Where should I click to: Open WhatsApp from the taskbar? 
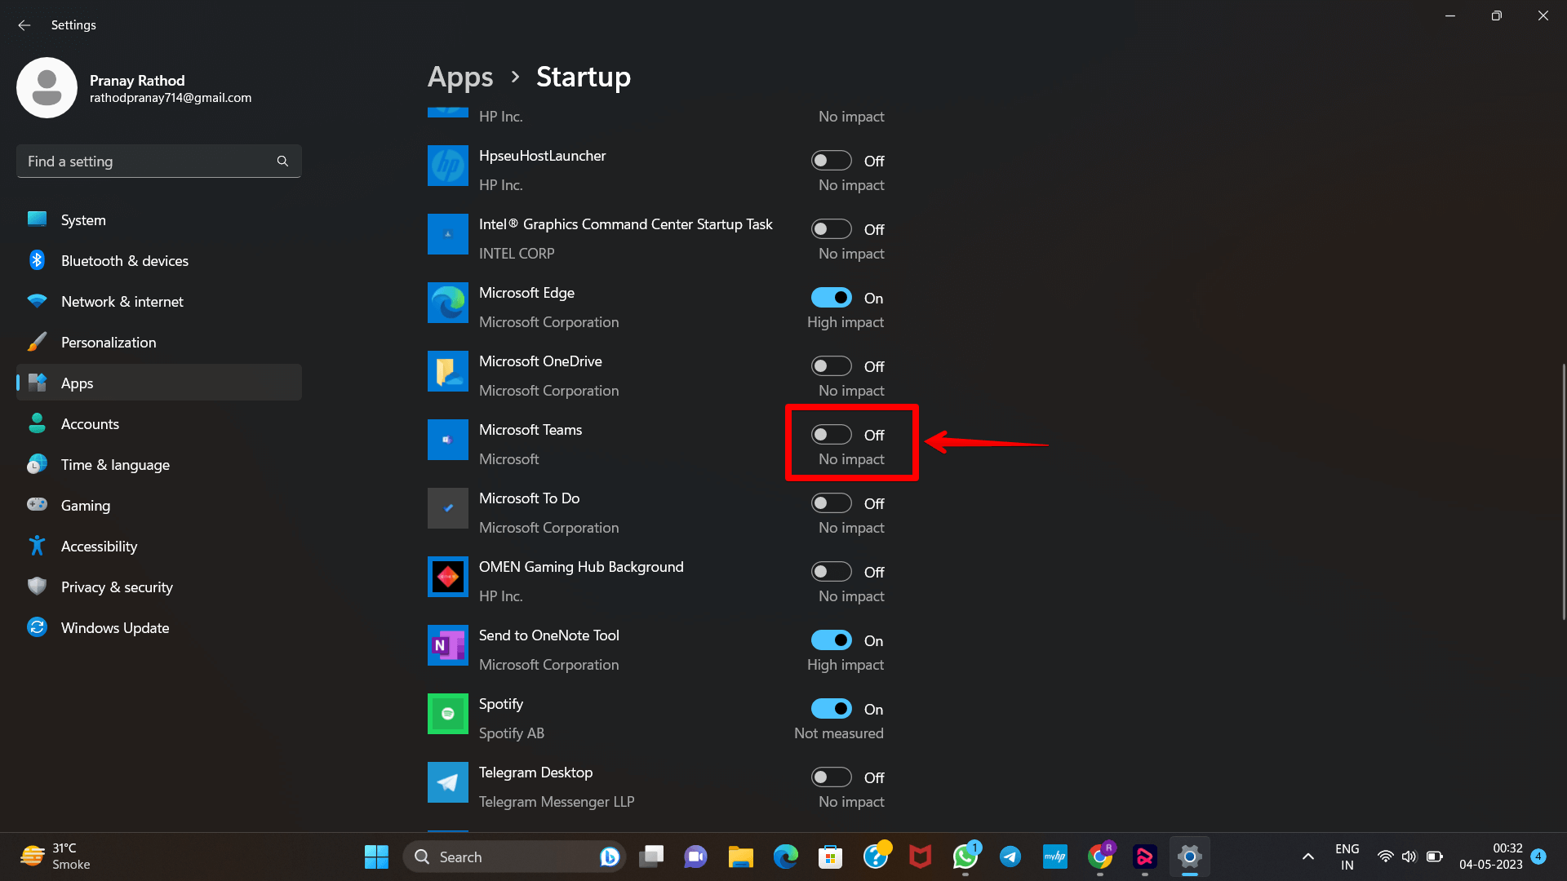click(966, 857)
